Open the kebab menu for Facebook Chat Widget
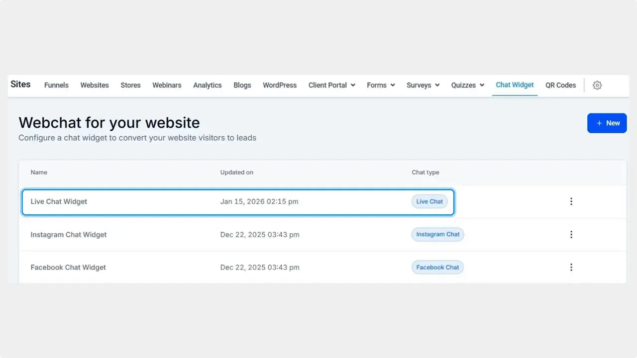This screenshot has height=358, width=637. tap(571, 267)
